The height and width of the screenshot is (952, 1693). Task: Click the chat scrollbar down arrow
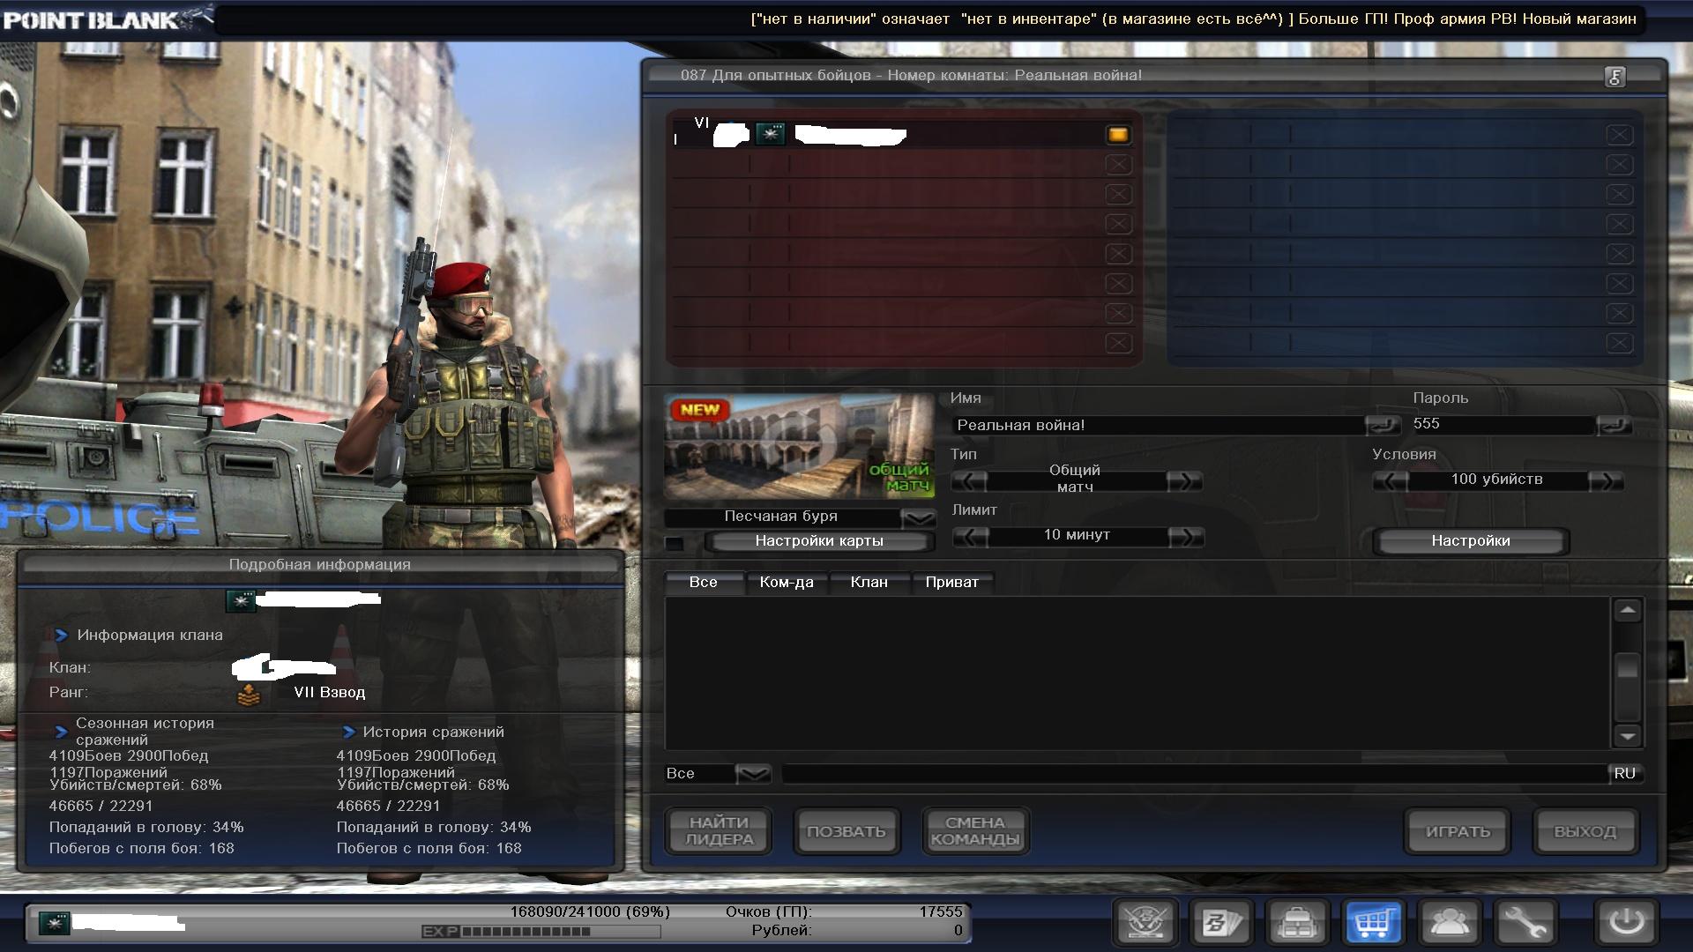point(1627,735)
